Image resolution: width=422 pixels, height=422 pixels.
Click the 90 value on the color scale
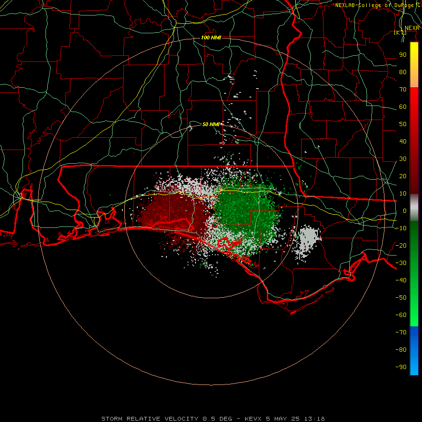click(x=403, y=55)
